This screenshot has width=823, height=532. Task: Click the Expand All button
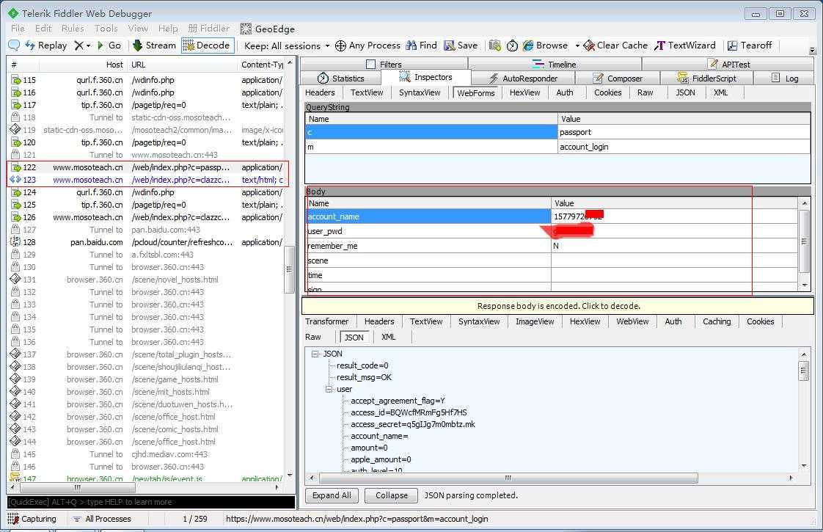click(x=332, y=495)
